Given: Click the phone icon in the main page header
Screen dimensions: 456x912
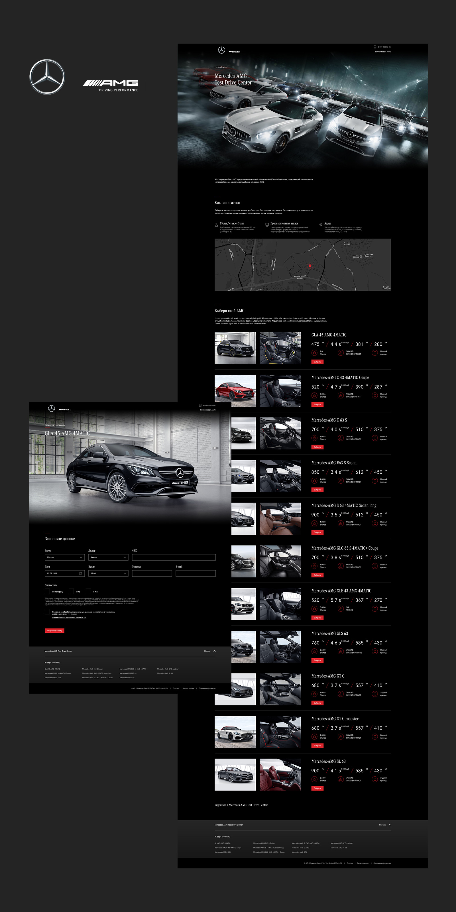Looking at the screenshot, I should (375, 47).
